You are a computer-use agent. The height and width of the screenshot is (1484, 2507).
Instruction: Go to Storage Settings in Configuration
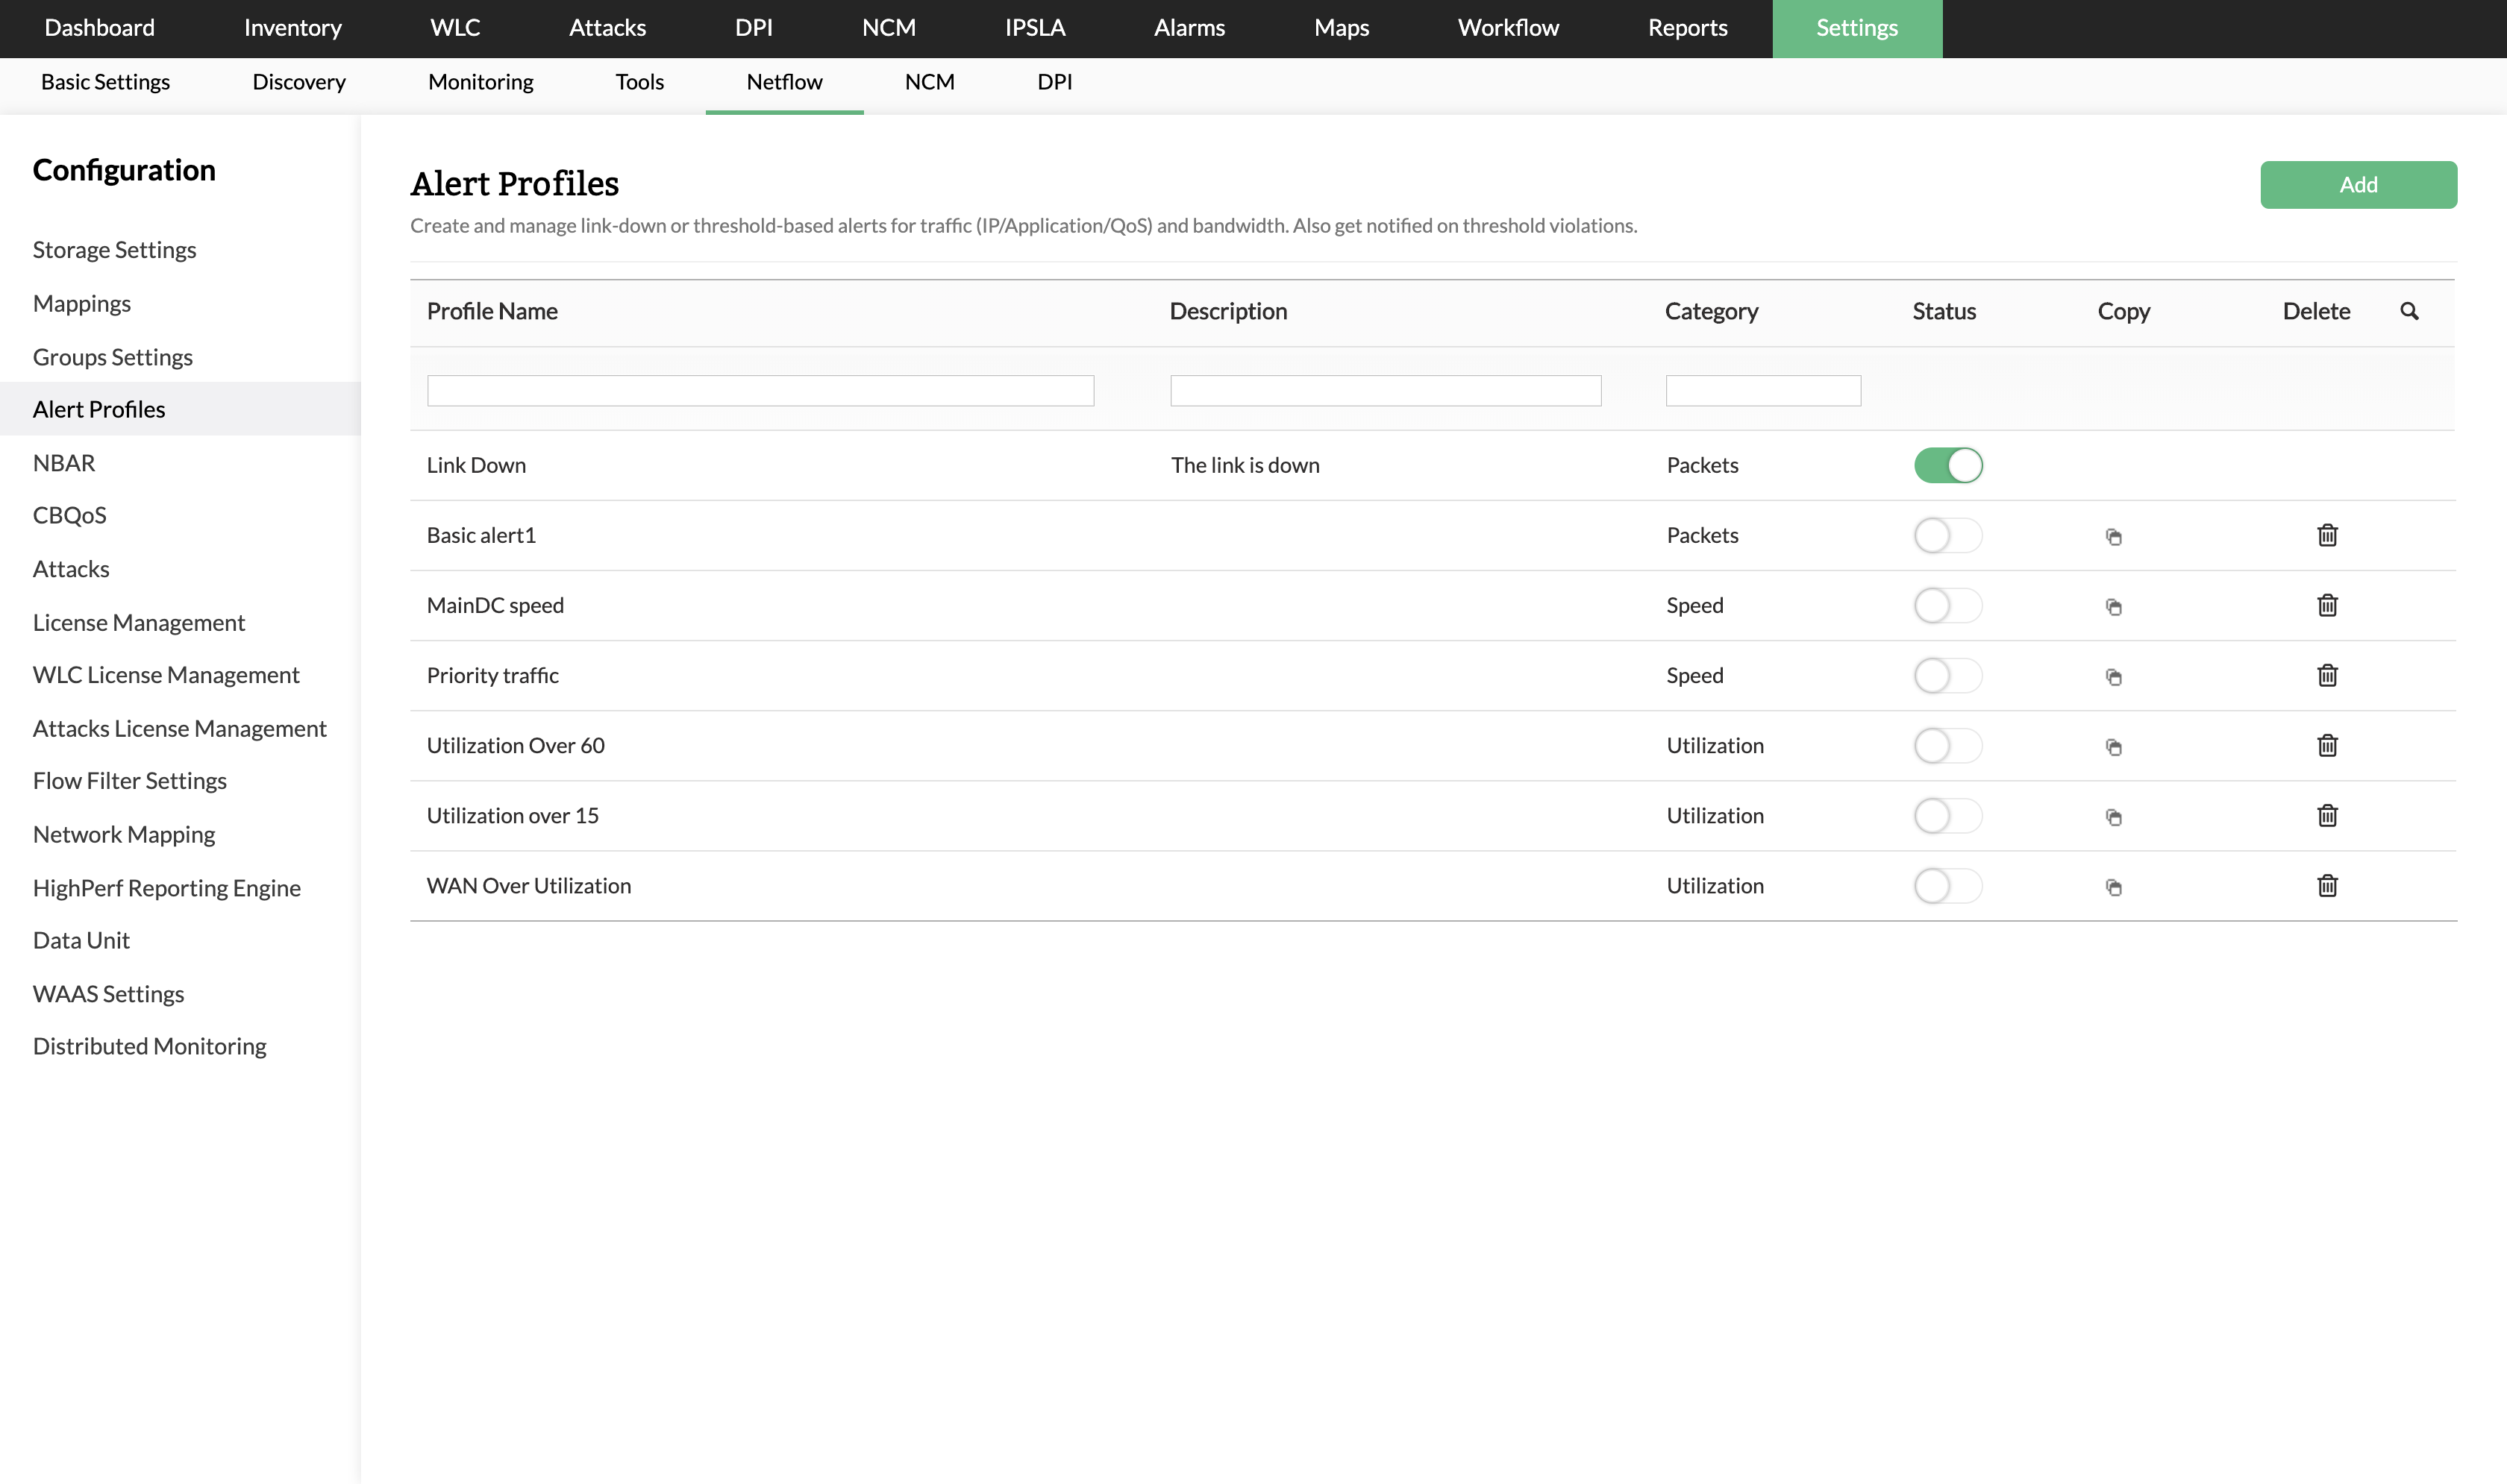pyautogui.click(x=114, y=250)
